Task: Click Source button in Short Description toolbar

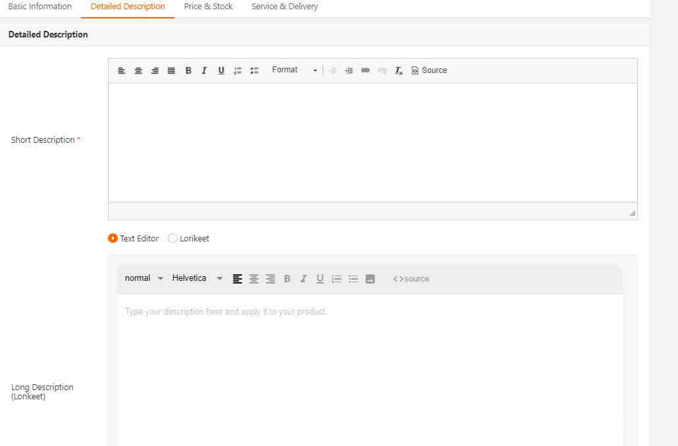Action: [429, 70]
